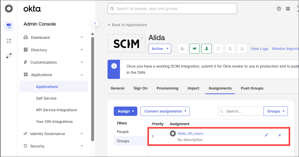Click the top search for people, apps and groups
Screen dimensions: 299x157
(x=172, y=9)
